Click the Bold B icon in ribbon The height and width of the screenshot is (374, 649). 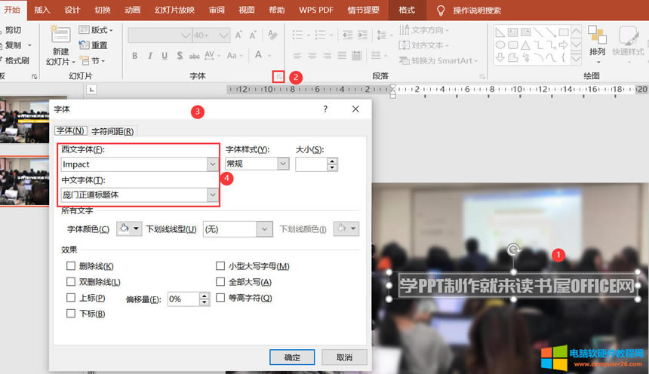(x=135, y=56)
